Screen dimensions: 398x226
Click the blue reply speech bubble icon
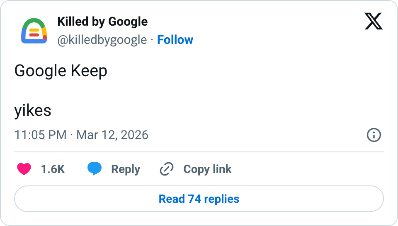[95, 169]
